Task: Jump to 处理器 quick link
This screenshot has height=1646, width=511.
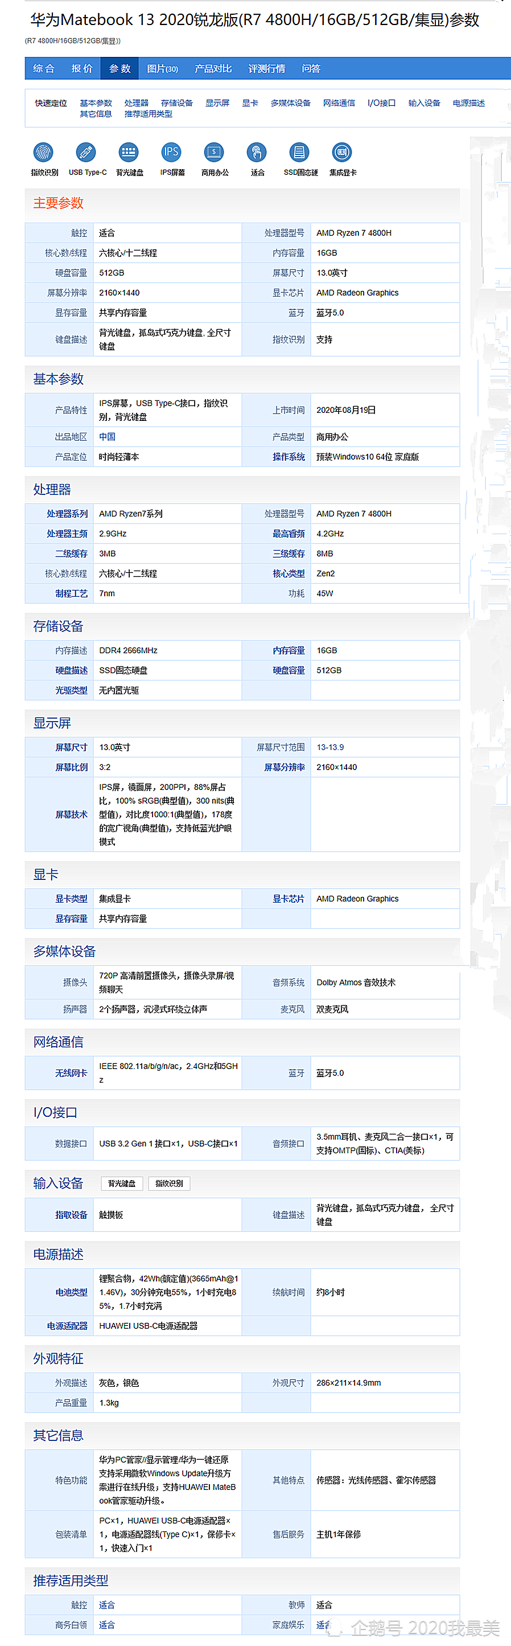Action: pyautogui.click(x=136, y=103)
